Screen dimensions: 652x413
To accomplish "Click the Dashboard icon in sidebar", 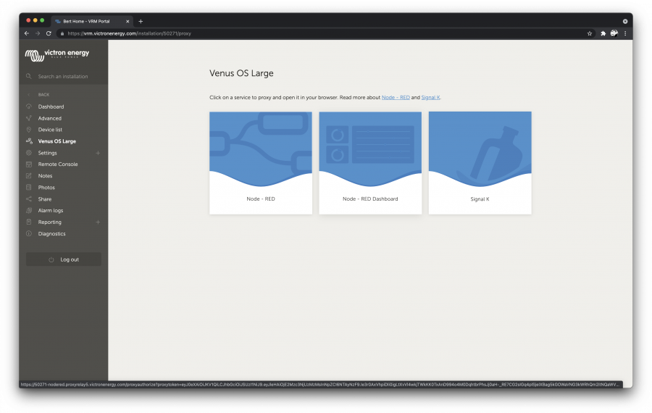I will 29,107.
